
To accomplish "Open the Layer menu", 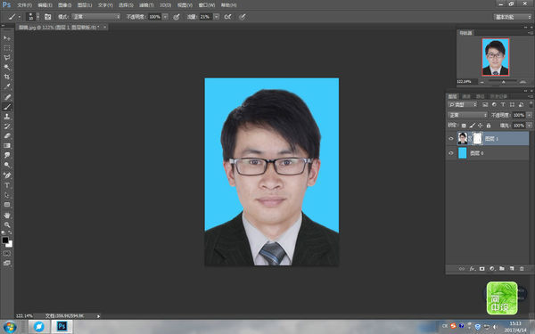I will click(x=85, y=5).
